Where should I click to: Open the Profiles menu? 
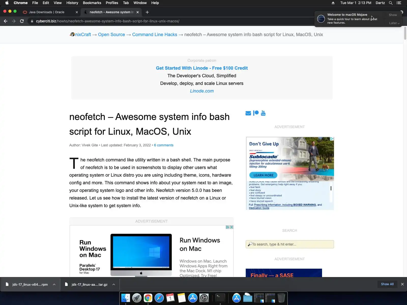point(112,3)
